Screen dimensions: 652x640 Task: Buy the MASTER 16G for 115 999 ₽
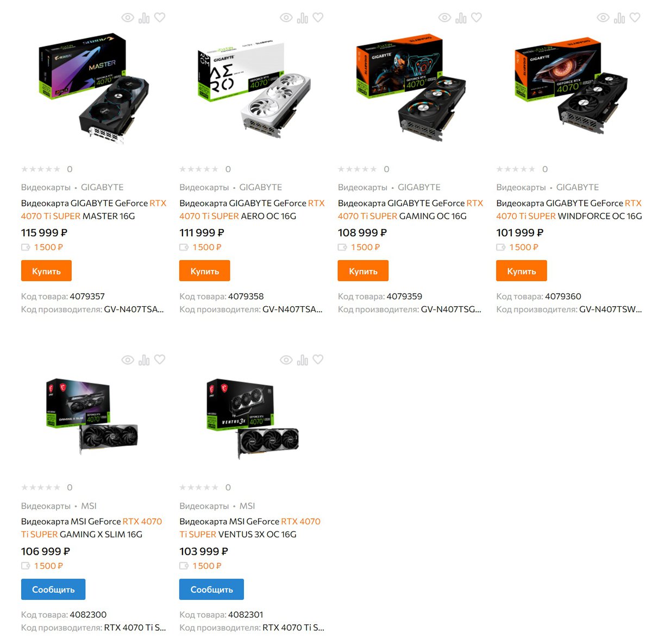pos(46,271)
